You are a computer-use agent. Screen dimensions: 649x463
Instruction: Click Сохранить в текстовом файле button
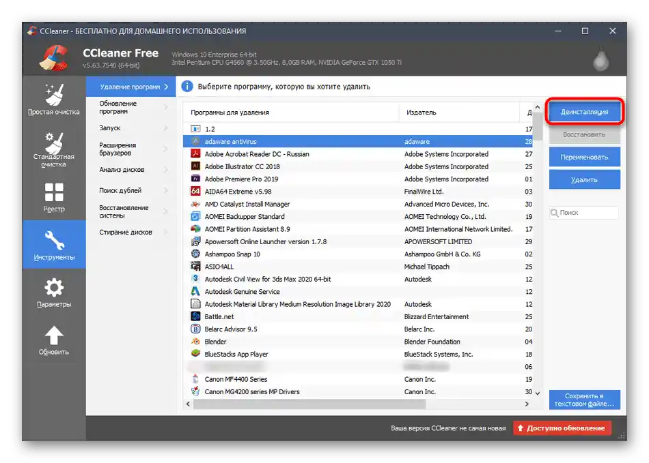coord(584,400)
